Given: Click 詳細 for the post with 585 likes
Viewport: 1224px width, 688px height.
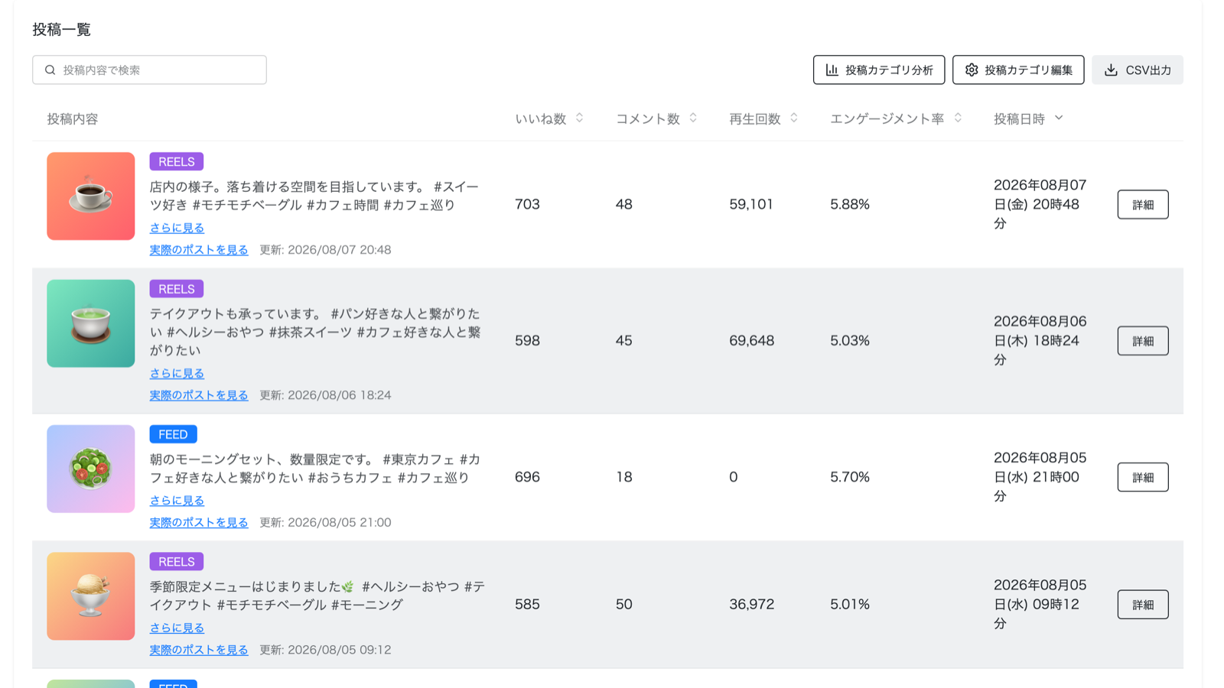Looking at the screenshot, I should click(1143, 605).
